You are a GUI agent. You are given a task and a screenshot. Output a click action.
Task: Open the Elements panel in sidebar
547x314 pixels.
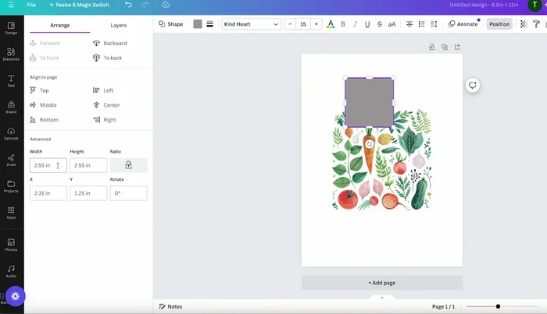[11, 54]
